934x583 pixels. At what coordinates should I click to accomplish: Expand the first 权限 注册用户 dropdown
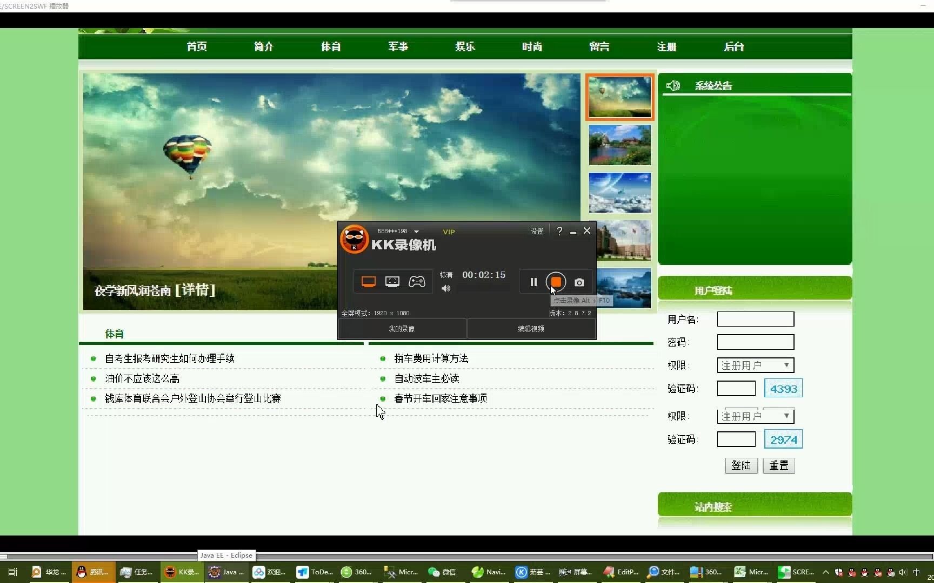[756, 365]
